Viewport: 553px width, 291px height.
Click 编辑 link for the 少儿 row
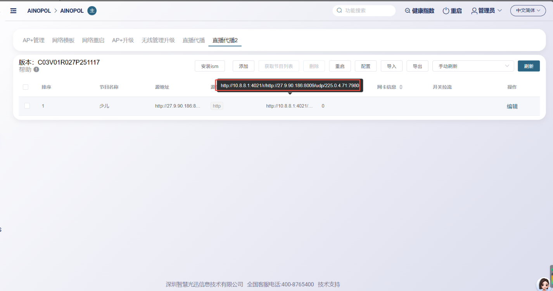click(512, 106)
